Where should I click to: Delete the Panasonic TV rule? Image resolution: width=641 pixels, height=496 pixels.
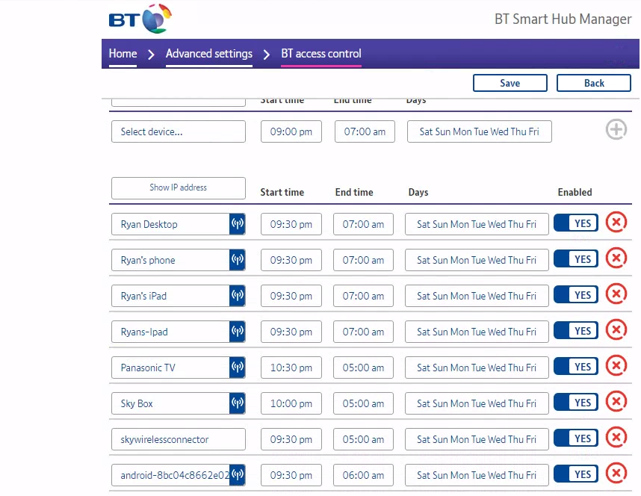[x=616, y=366]
